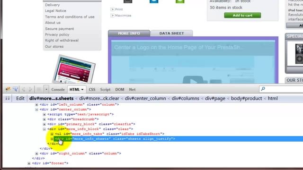
Task: Select the footer div line
Action: point(50,163)
